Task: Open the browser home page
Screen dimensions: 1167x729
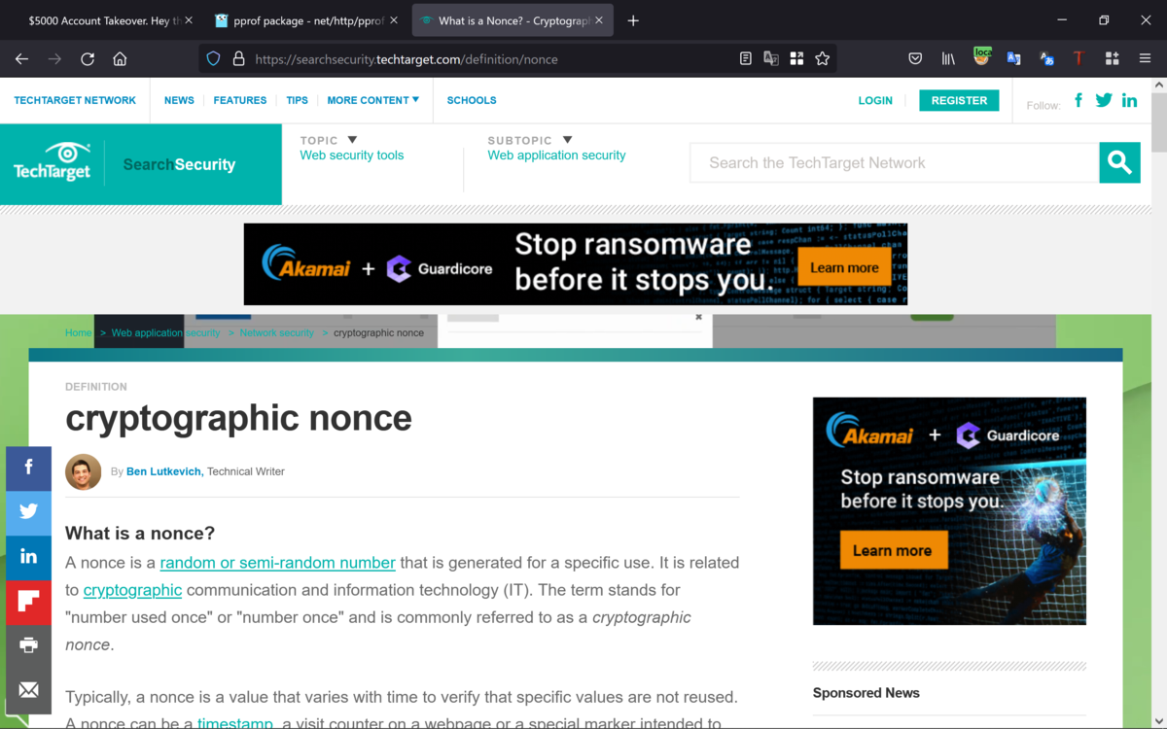Action: [120, 58]
